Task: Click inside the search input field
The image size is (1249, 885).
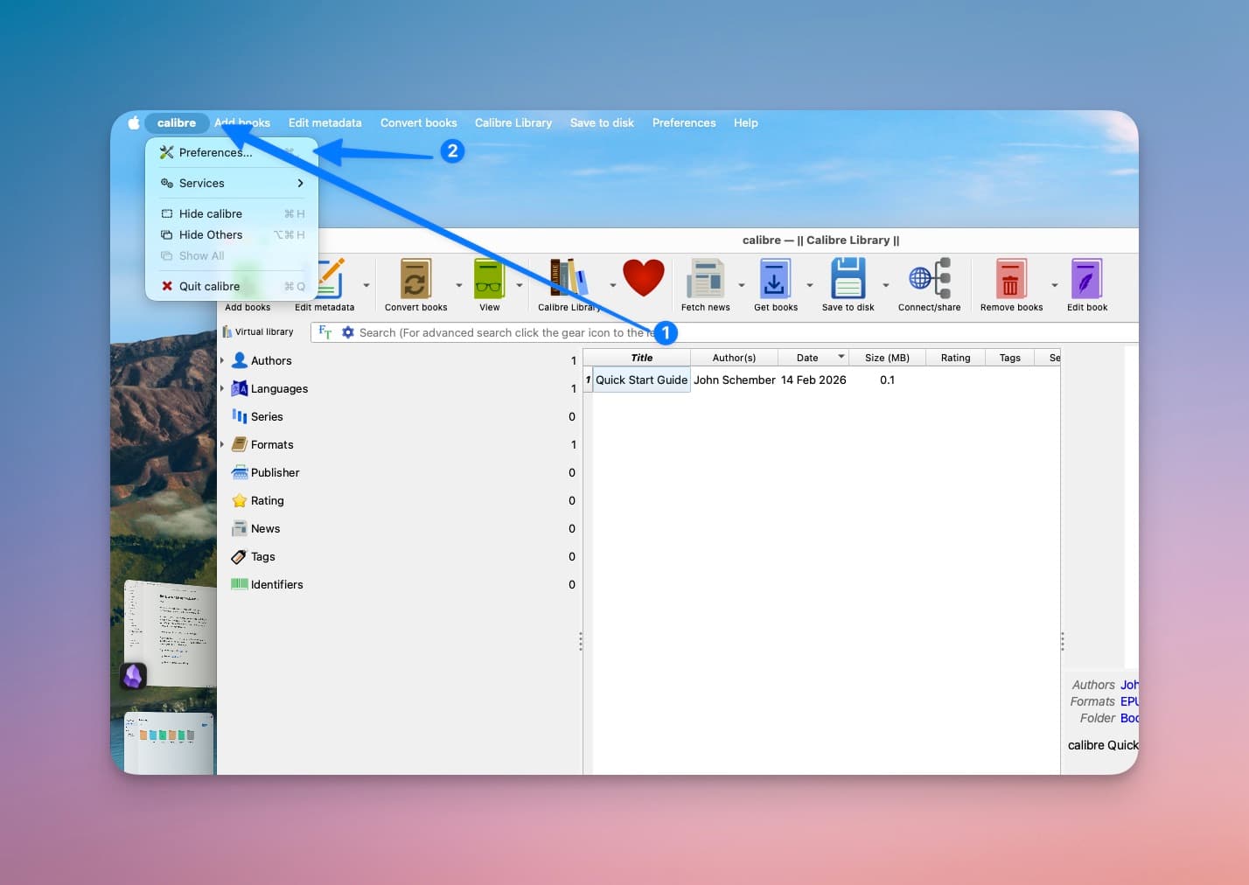Action: (x=499, y=333)
